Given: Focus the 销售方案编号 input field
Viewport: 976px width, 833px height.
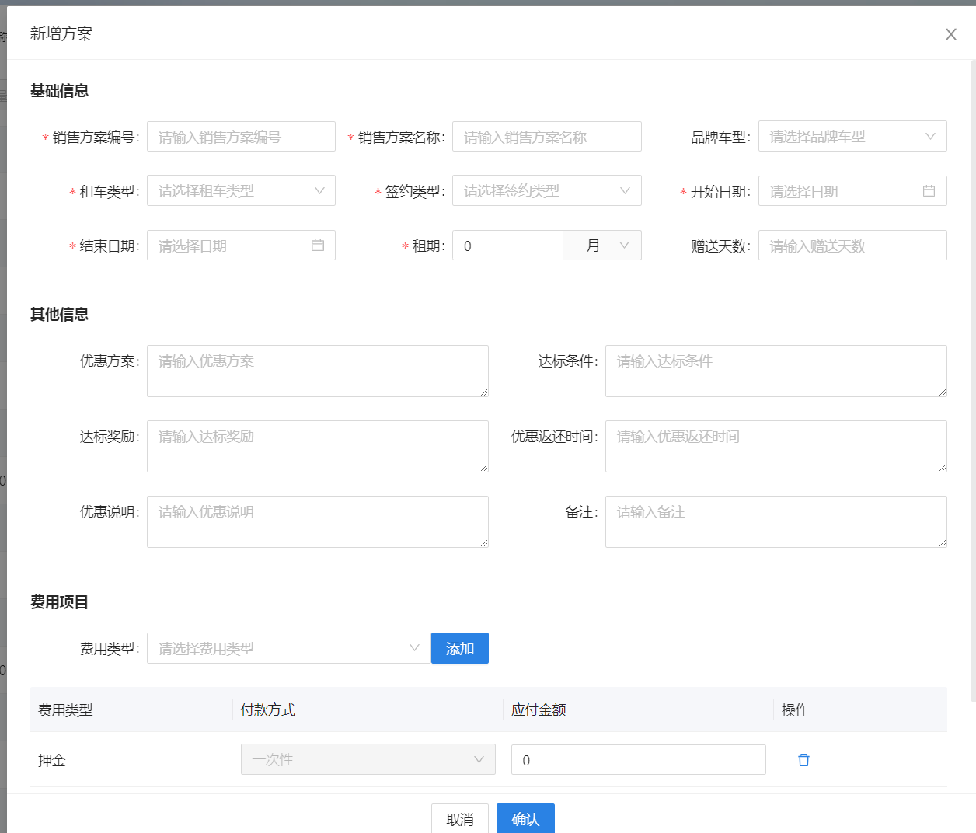Looking at the screenshot, I should click(241, 137).
